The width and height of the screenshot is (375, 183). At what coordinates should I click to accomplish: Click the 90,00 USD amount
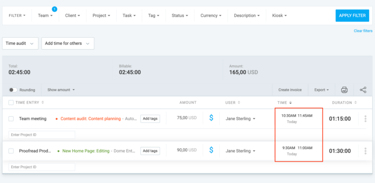coord(187,150)
